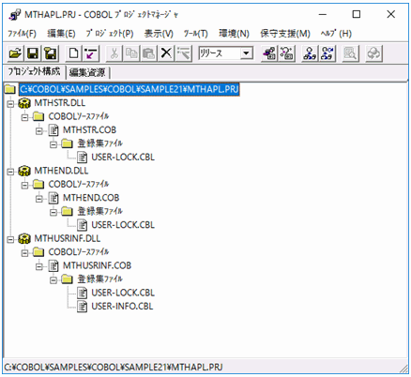Open the ファイル(F) menu

tap(22, 34)
